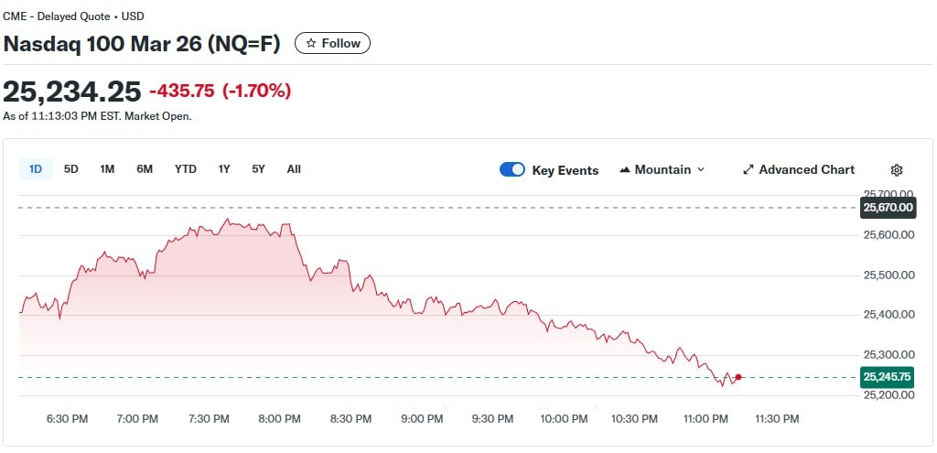This screenshot has width=937, height=453.
Task: Show the All time range
Action: point(294,169)
